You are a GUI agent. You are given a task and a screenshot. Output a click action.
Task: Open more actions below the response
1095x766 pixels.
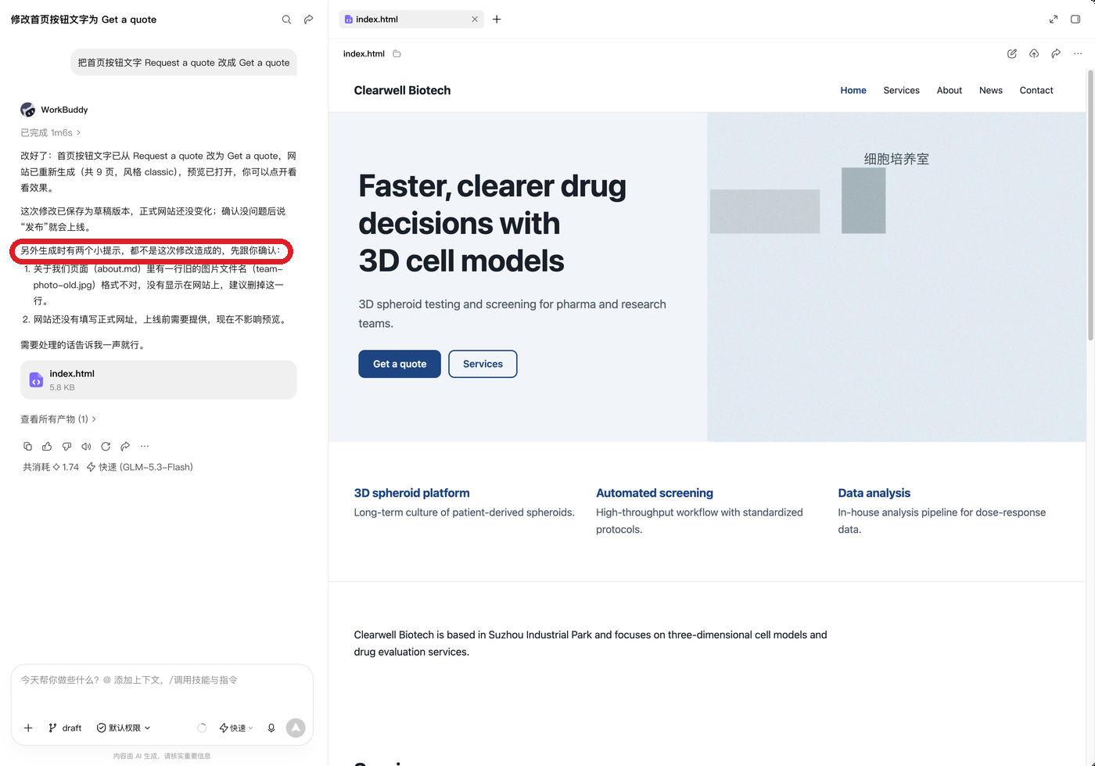(145, 446)
